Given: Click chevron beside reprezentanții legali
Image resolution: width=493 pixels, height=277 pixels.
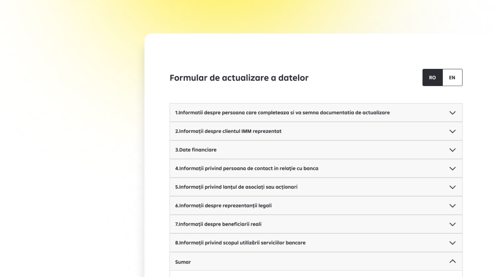Looking at the screenshot, I should [452, 206].
